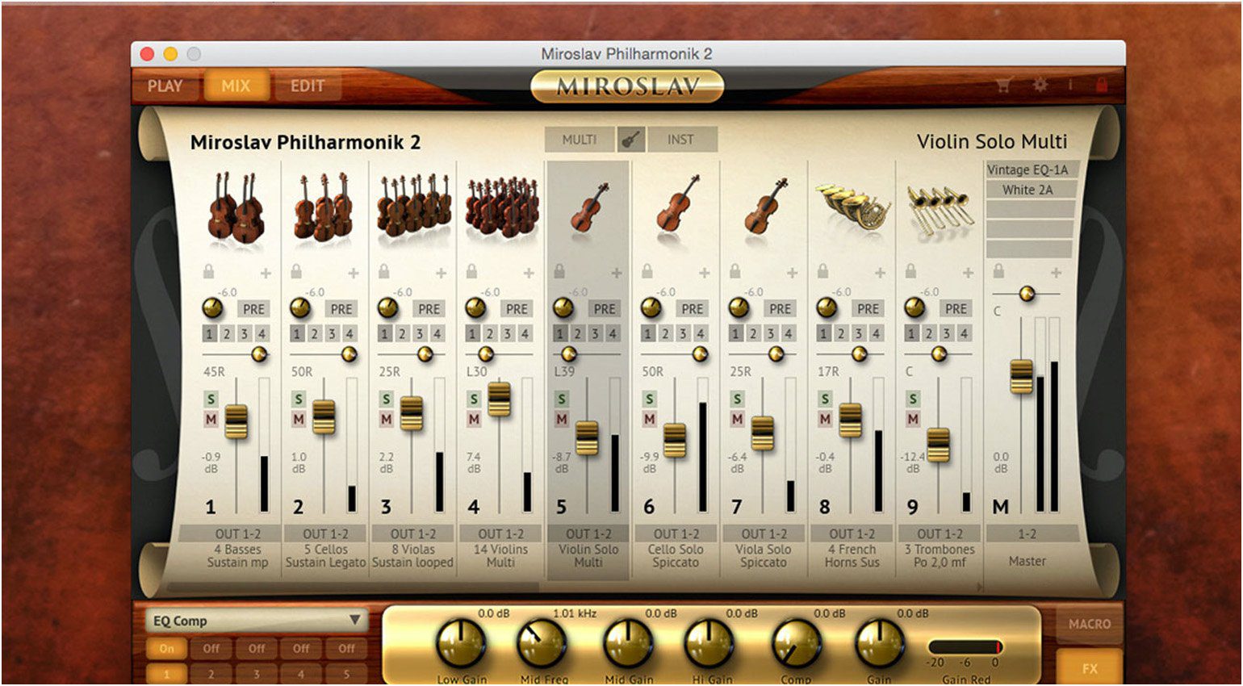Switch to the EDIT tab
The height and width of the screenshot is (686, 1243).
click(x=307, y=86)
